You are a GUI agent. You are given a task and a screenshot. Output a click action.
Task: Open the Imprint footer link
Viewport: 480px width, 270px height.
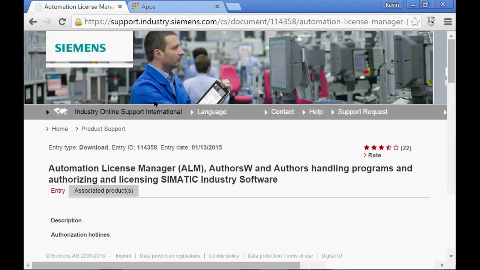tap(123, 256)
